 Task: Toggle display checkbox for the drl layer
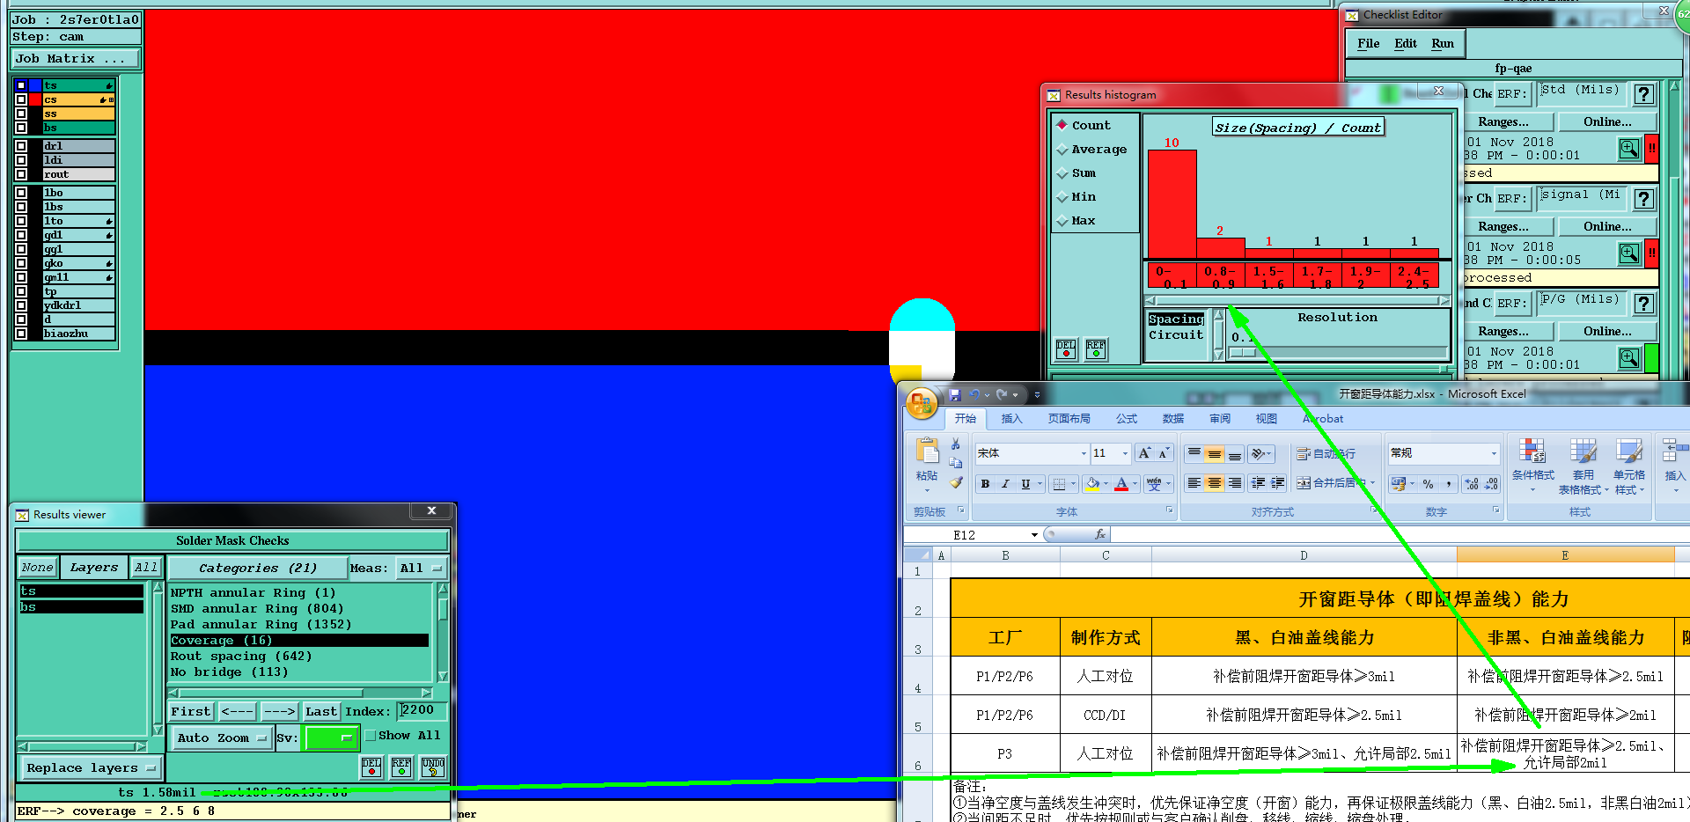[x=21, y=146]
